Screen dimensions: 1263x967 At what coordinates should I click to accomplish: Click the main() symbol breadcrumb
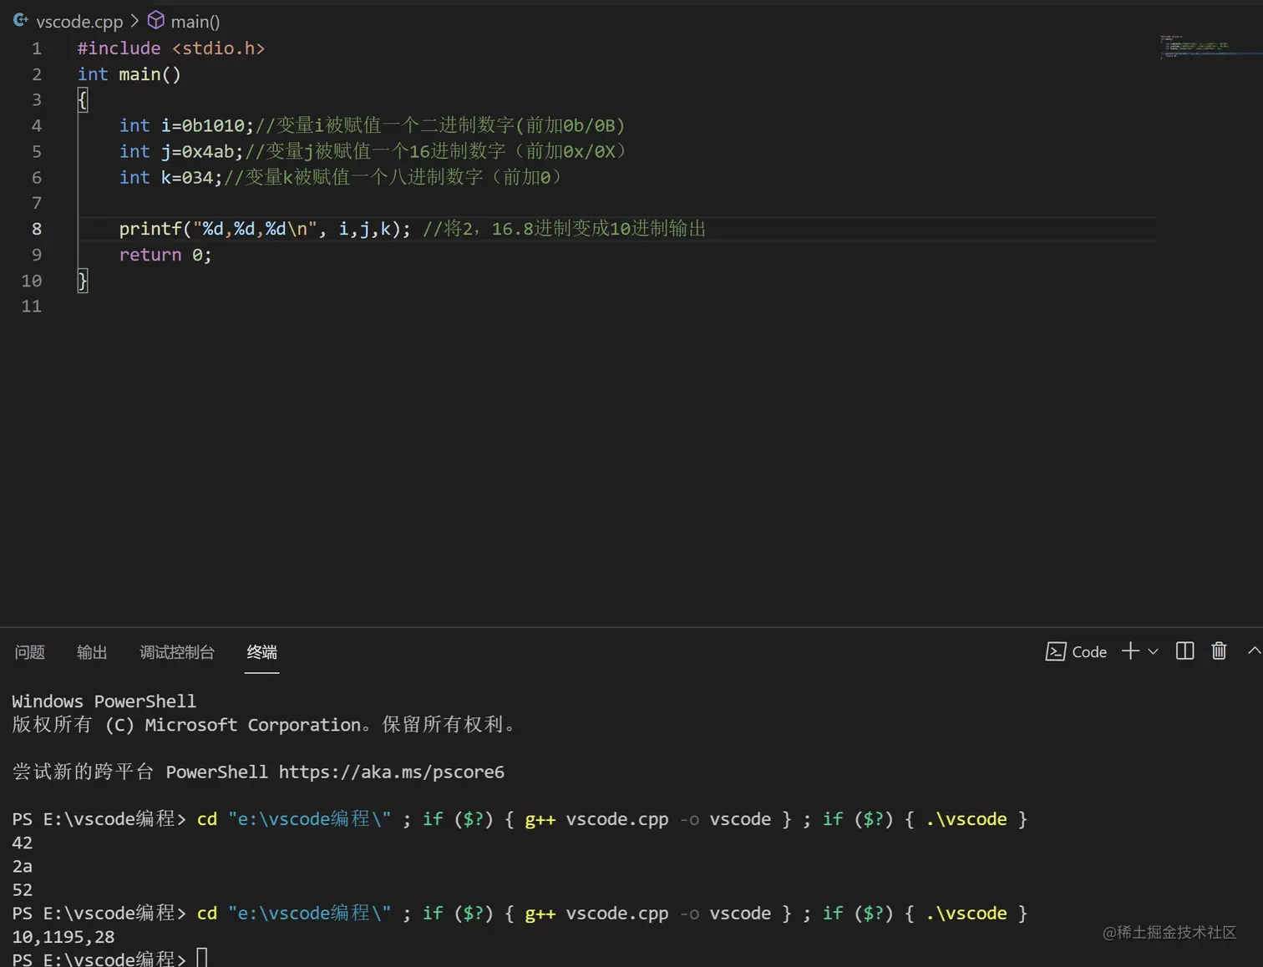coord(195,22)
